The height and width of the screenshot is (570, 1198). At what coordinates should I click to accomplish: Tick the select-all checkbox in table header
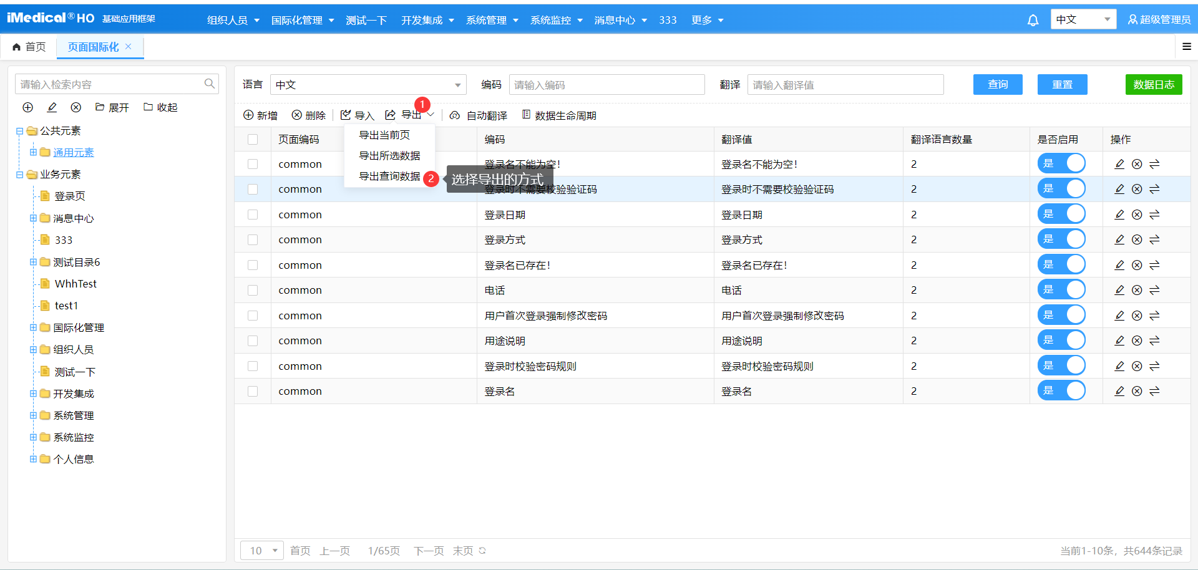pos(253,139)
